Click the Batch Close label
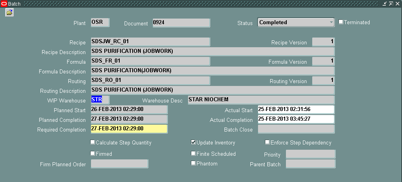The width and height of the screenshot is (402, 182). 239,130
